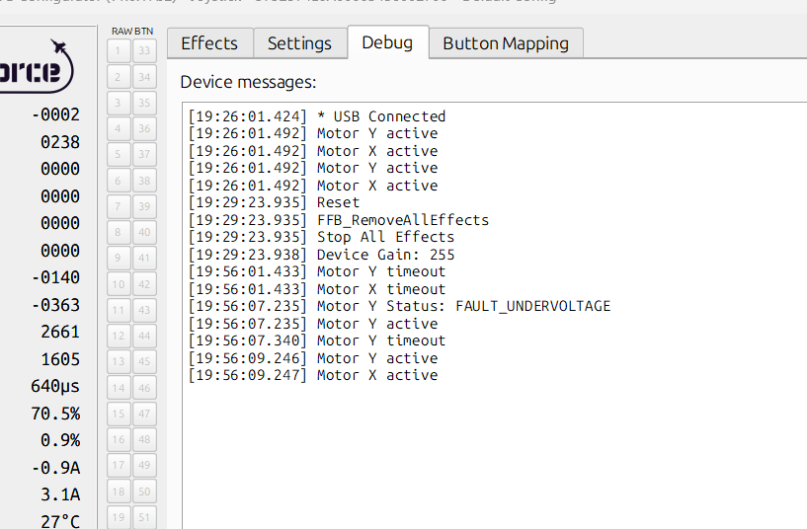Screen dimensions: 807x529
Task: Switch to the Effects tab
Action: [x=209, y=43]
